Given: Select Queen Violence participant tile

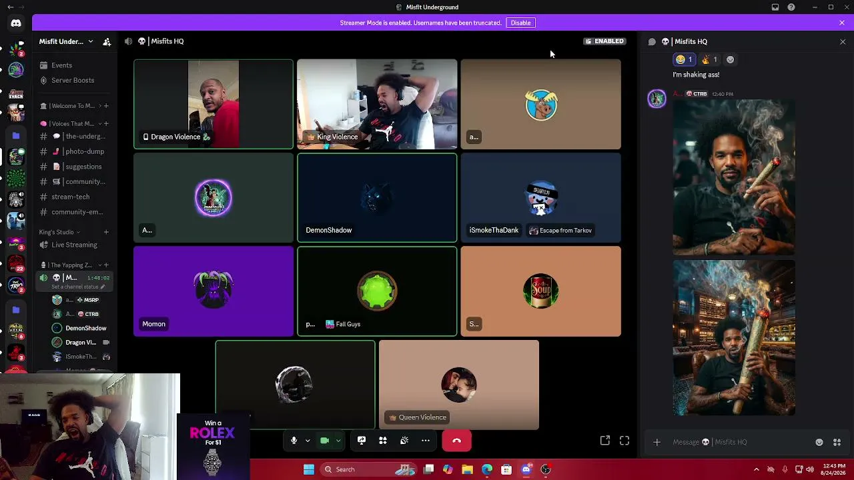Looking at the screenshot, I should pos(459,385).
